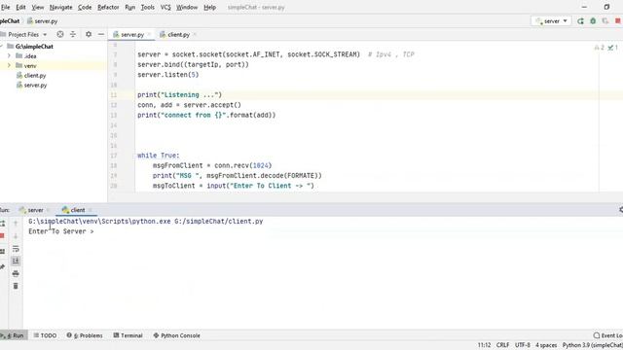Viewport: 623px width, 350px height.
Task: Open the Terminal tool window
Action: pos(128,335)
